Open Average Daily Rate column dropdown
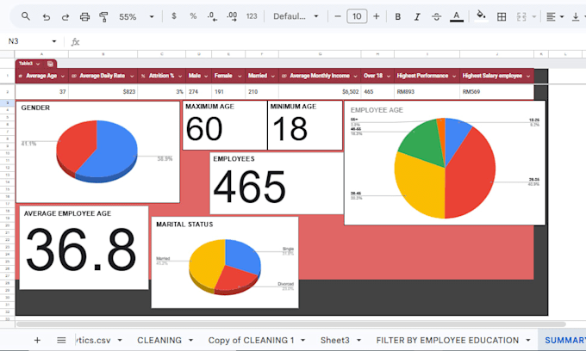Viewport: 586px width, 351px height. pos(132,76)
